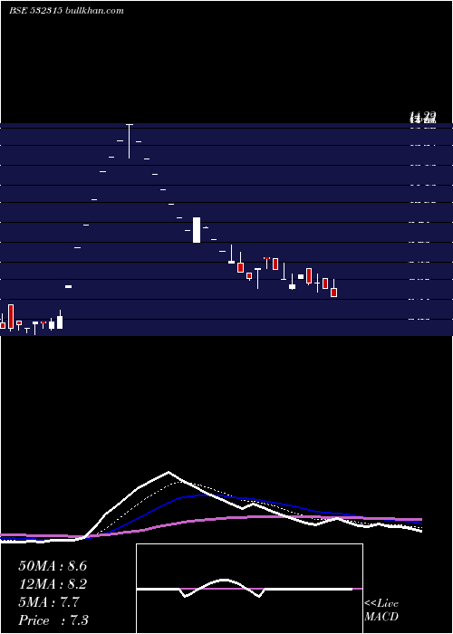453x634 pixels.
Task: Click the MACD histogram panel
Action: 249,589
